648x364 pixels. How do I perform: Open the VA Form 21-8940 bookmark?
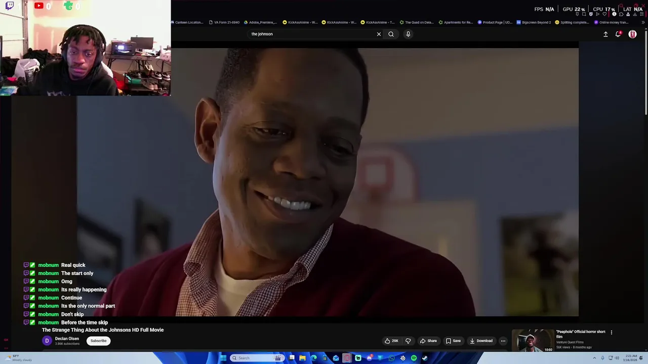pos(224,22)
